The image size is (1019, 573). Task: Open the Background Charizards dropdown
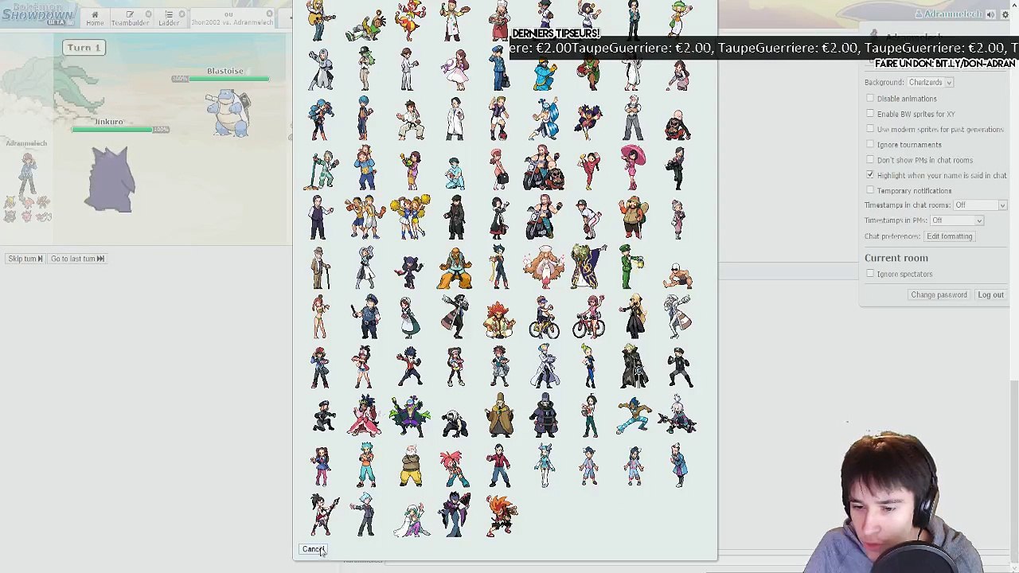pos(930,82)
